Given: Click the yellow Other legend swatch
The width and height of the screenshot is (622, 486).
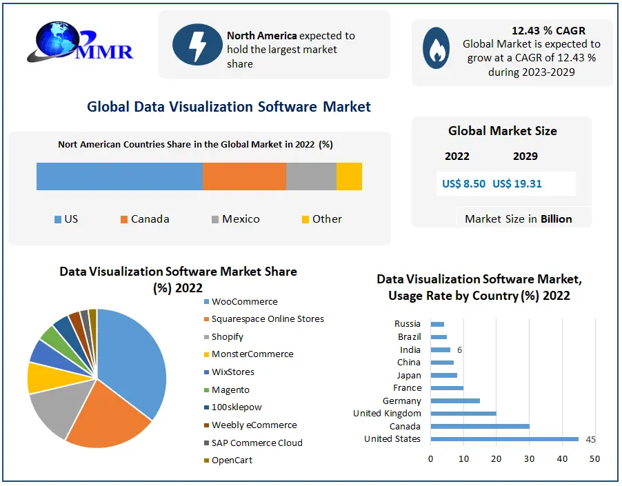Looking at the screenshot, I should tap(305, 219).
